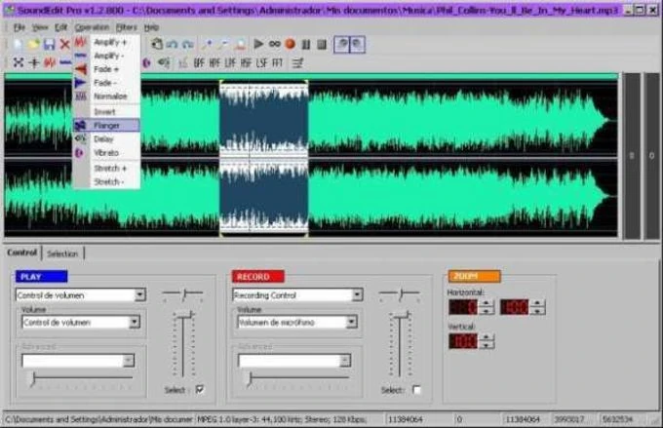Decrease first Horizontal zoom value
The image size is (663, 428).
coord(487,311)
